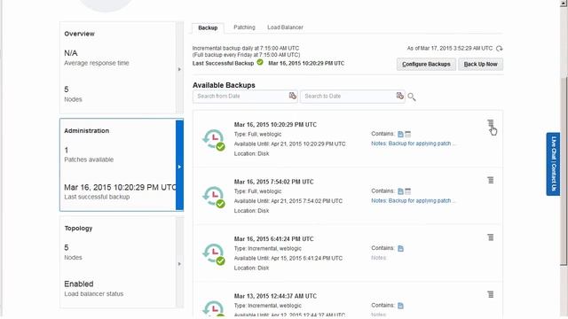Click document contains icon of Mar 13 backup
The width and height of the screenshot is (568, 319).
tap(400, 306)
